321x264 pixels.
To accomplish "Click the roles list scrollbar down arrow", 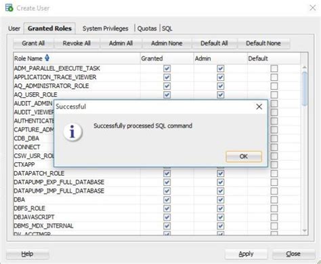I will coord(304,231).
